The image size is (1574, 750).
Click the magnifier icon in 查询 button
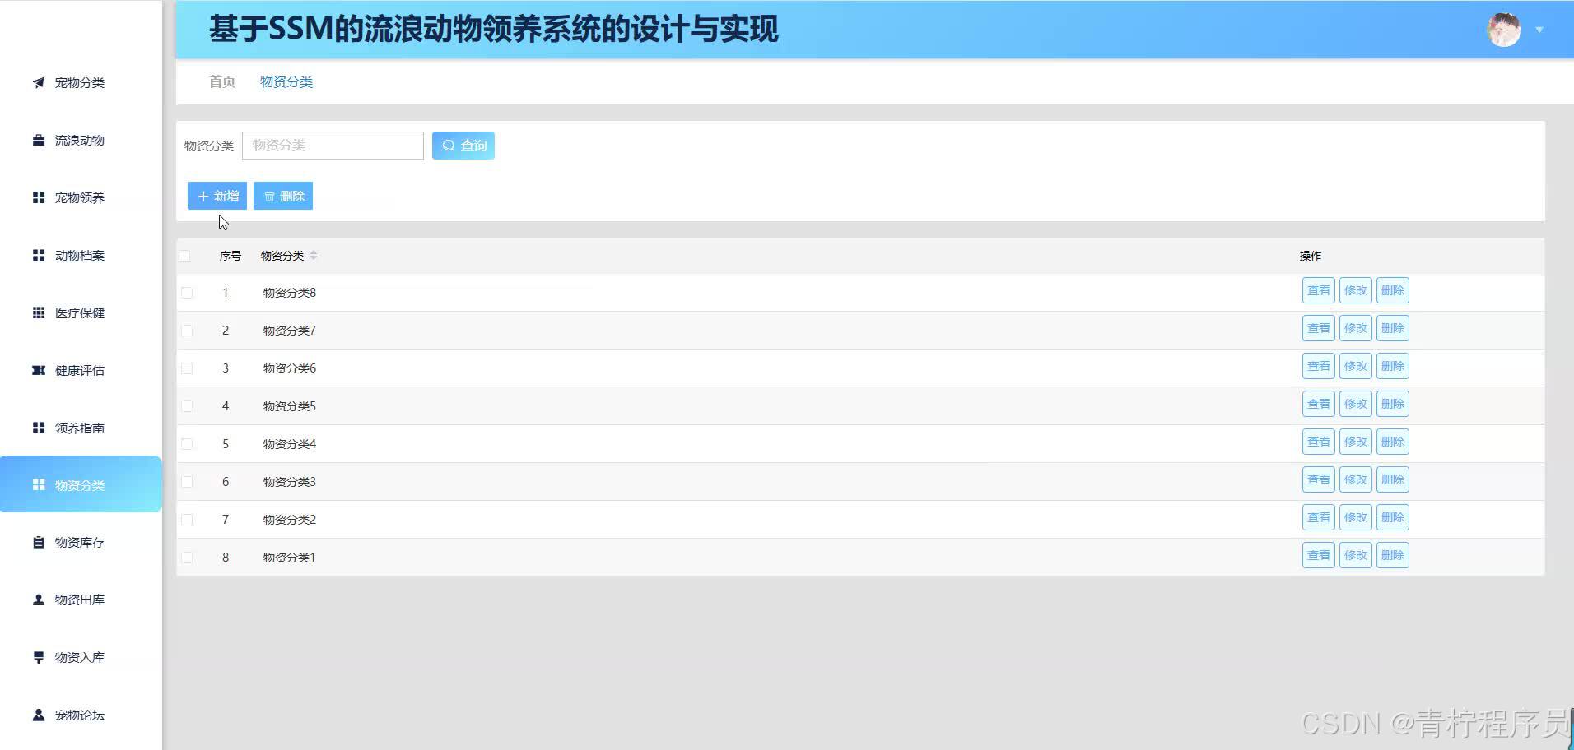point(449,146)
